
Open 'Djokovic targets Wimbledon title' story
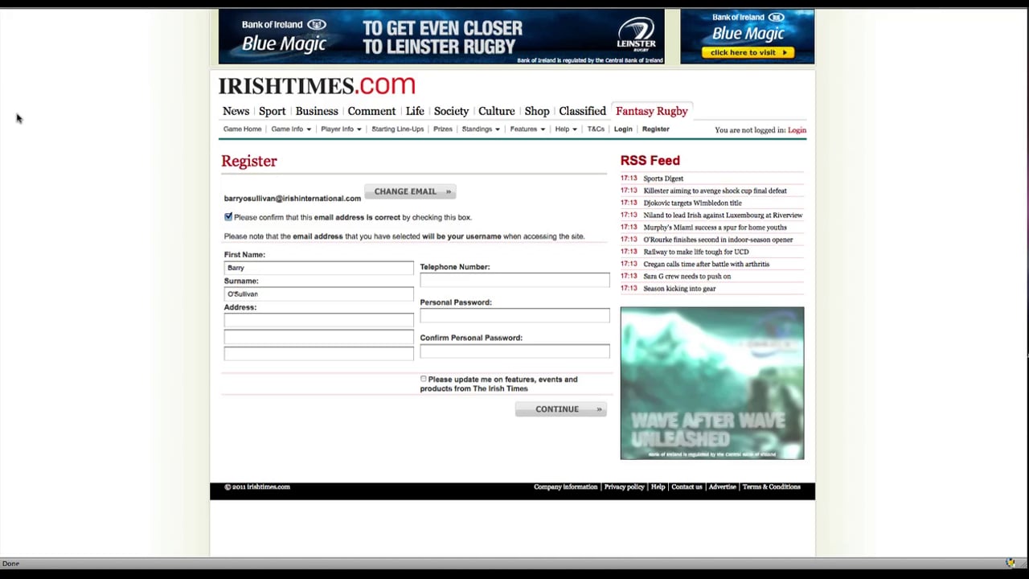pos(692,203)
